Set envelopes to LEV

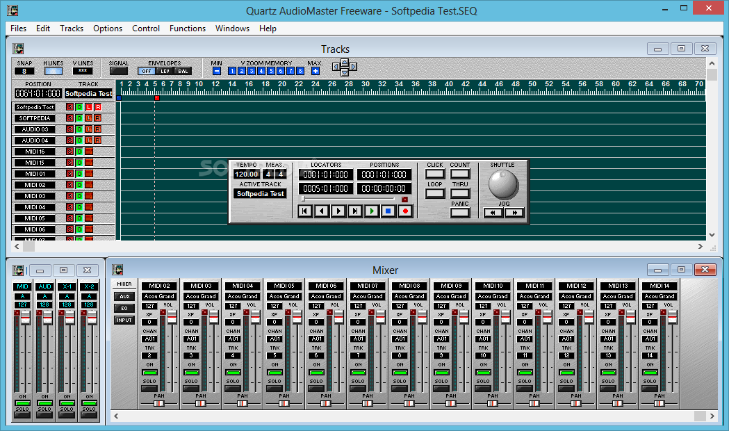click(x=165, y=71)
